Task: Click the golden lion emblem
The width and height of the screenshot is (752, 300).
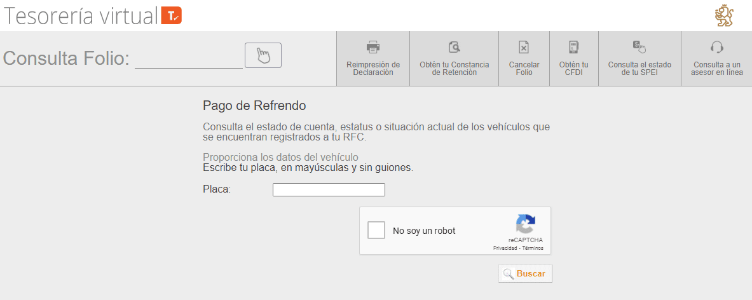Action: click(x=725, y=16)
